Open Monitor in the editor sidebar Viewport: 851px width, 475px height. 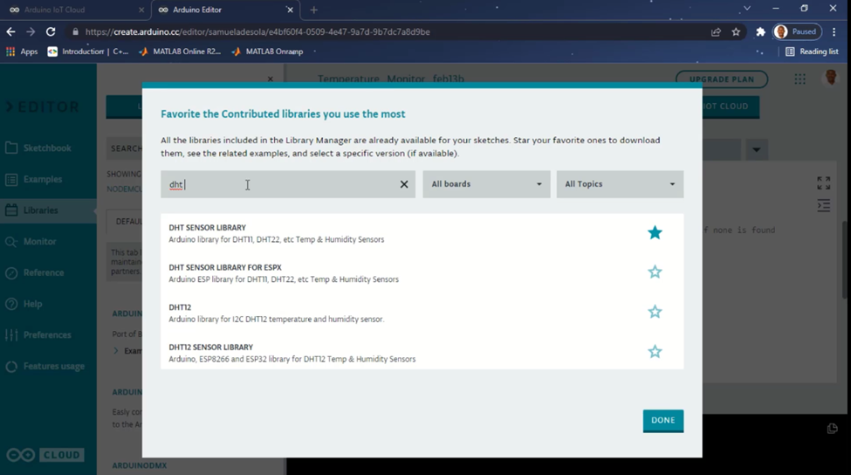pyautogui.click(x=48, y=242)
